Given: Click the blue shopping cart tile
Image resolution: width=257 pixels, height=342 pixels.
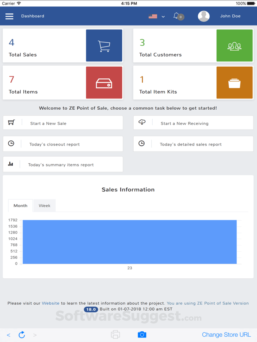Looking at the screenshot, I should pyautogui.click(x=104, y=45).
